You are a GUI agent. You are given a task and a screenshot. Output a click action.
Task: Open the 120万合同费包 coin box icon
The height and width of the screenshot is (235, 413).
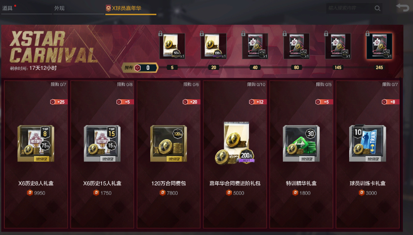pyautogui.click(x=169, y=143)
